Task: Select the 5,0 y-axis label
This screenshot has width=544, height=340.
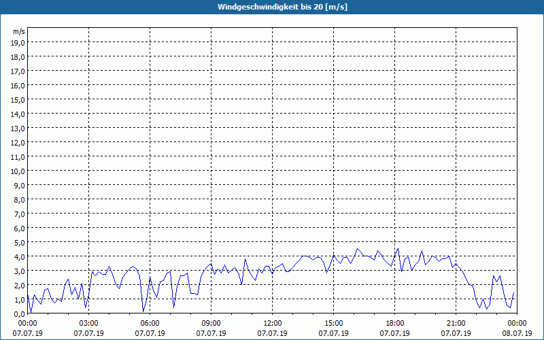Action: 19,243
